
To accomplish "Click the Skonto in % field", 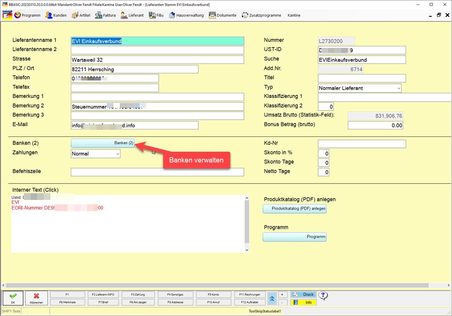I will point(323,154).
